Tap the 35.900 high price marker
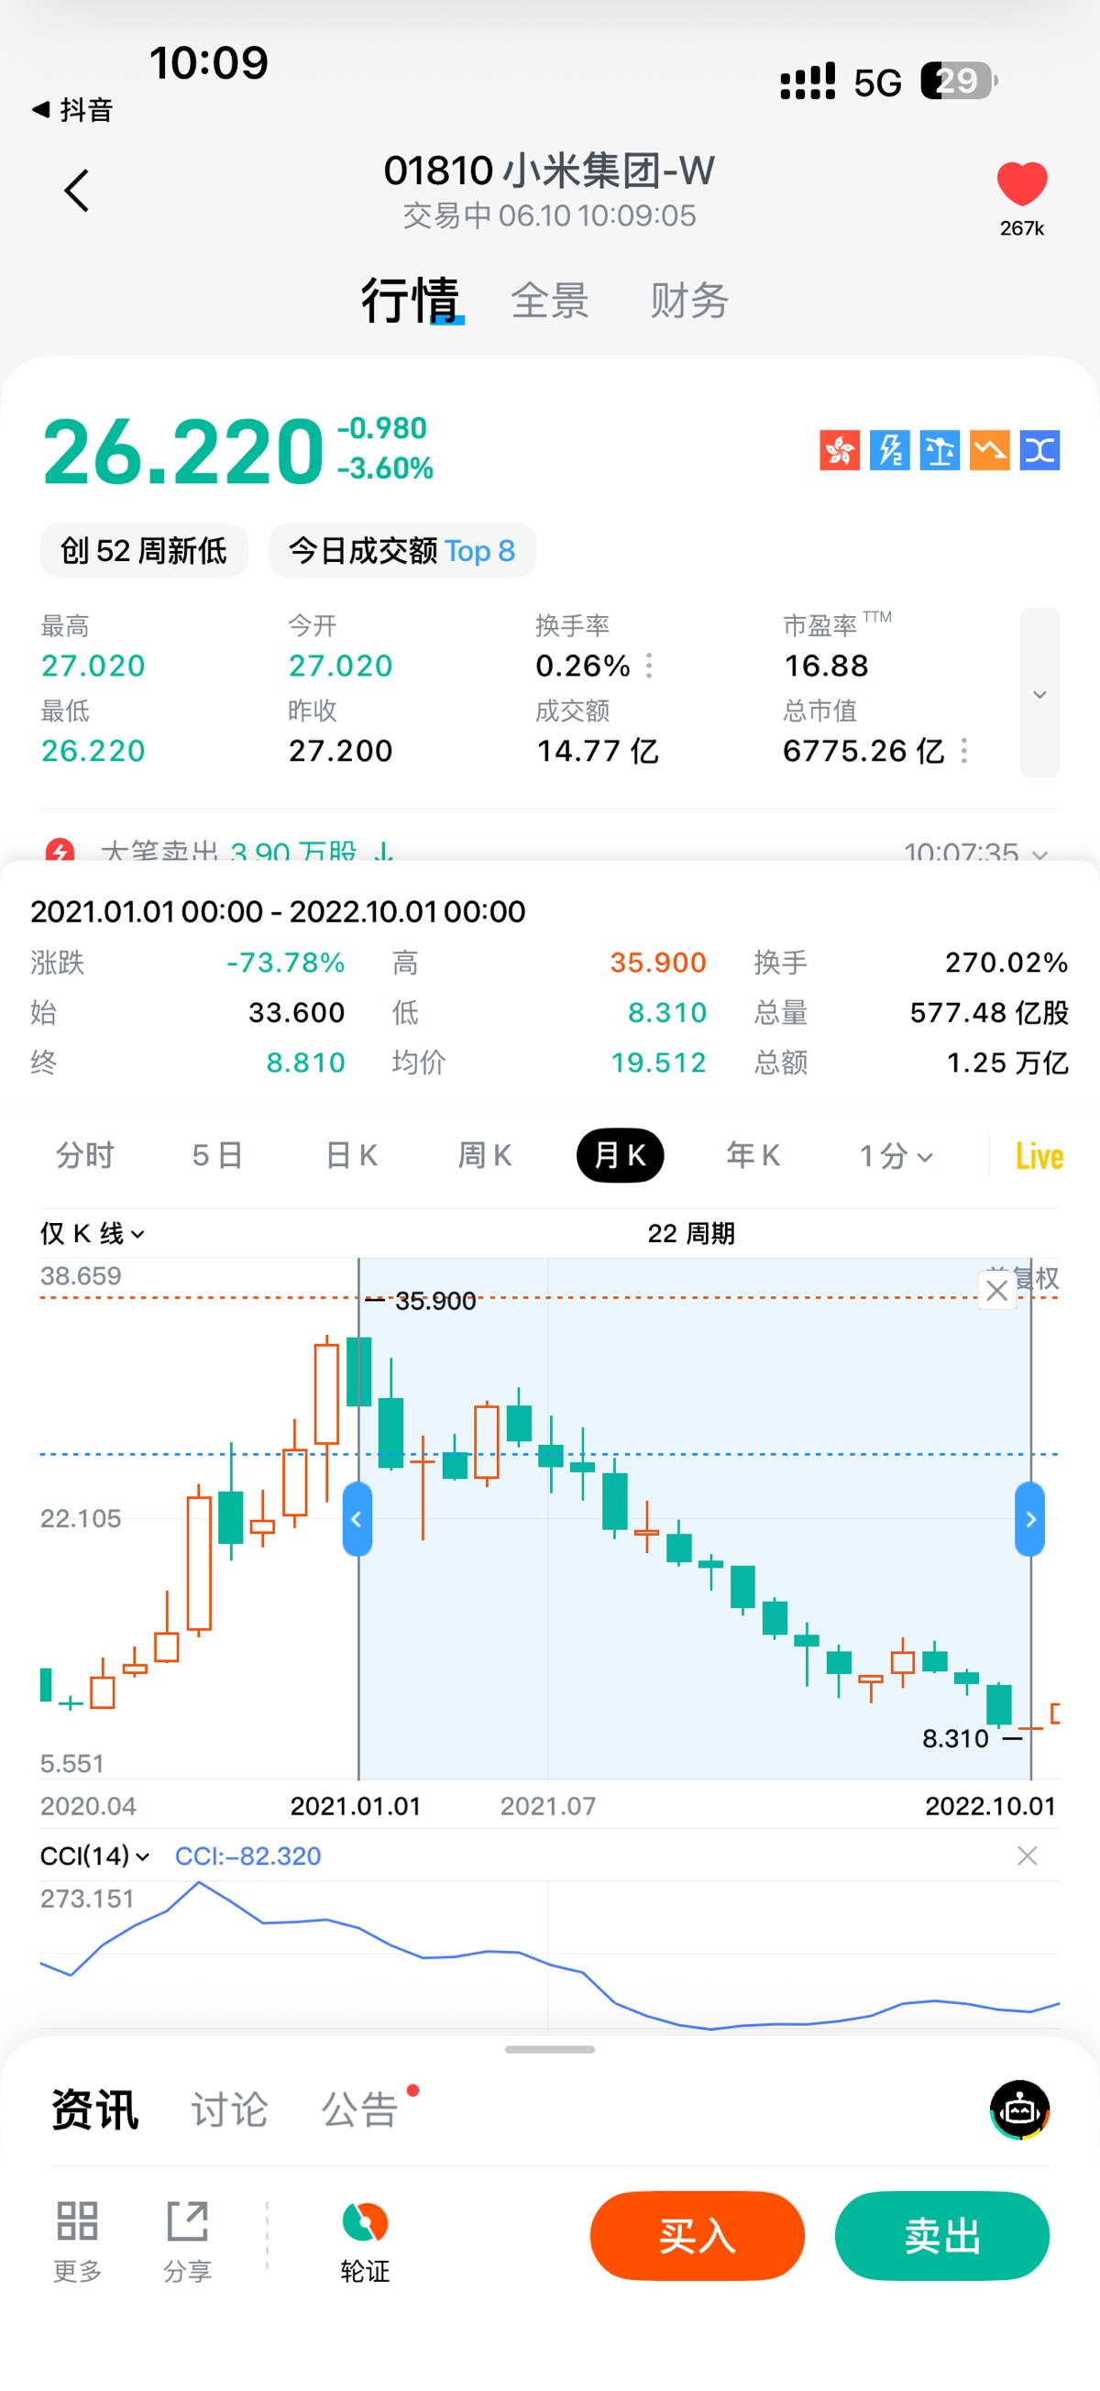 coord(435,1300)
